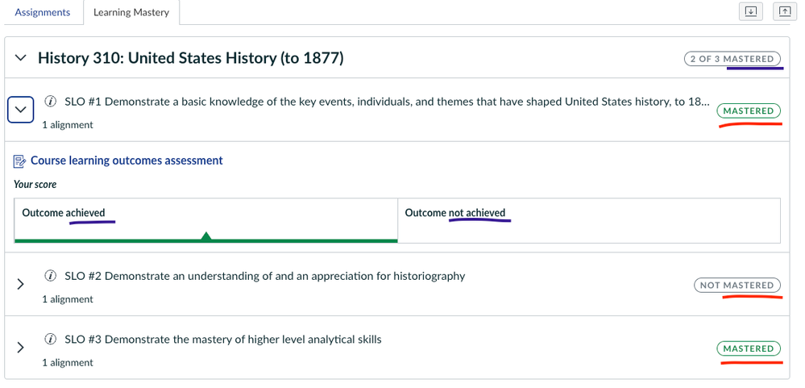
Task: Expand SLO #3 analytical skills outcome
Action: click(x=21, y=348)
